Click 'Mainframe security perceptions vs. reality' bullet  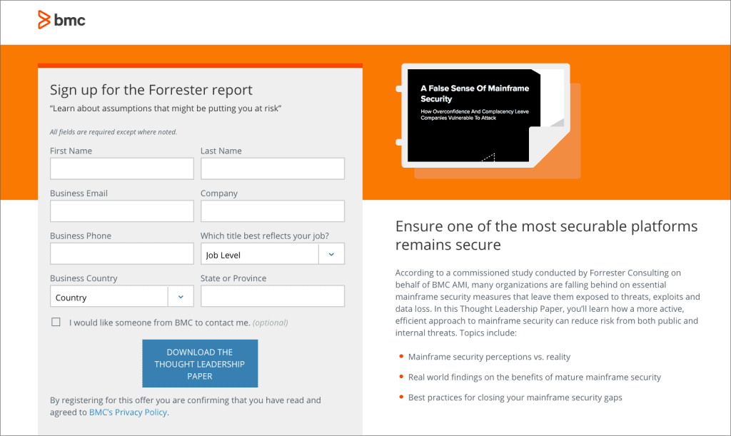(x=489, y=357)
